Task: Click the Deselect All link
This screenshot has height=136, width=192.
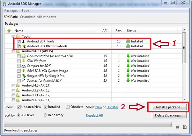Action: [94, 115]
